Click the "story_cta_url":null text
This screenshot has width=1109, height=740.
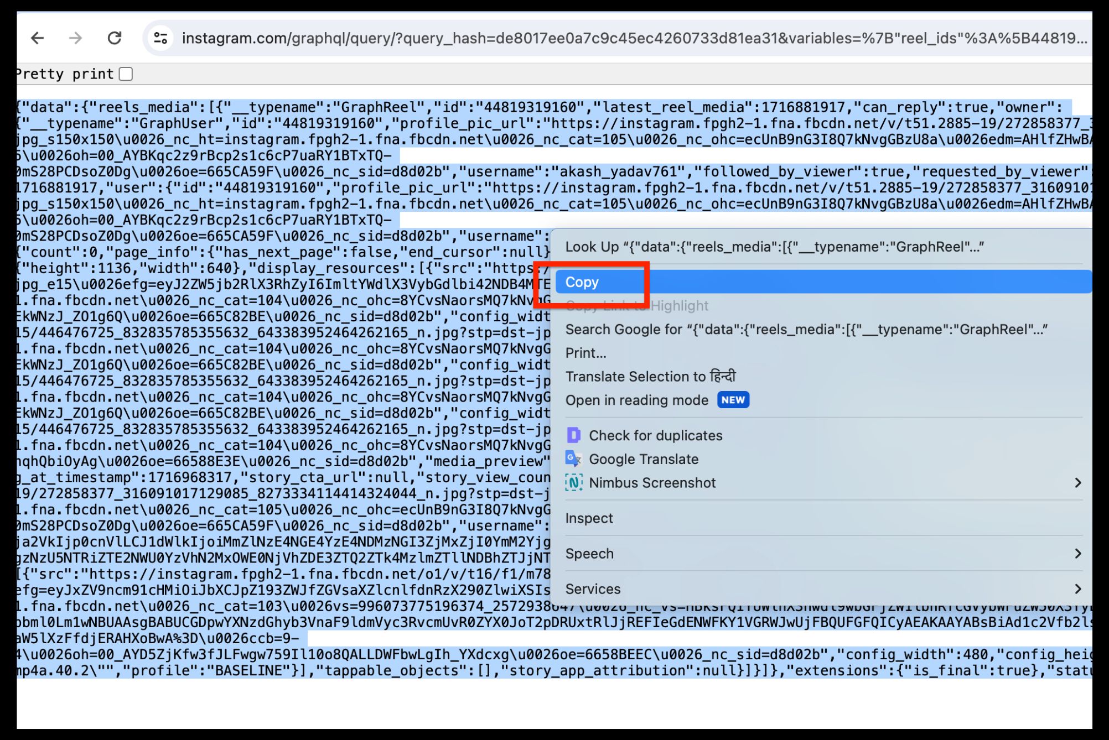324,478
